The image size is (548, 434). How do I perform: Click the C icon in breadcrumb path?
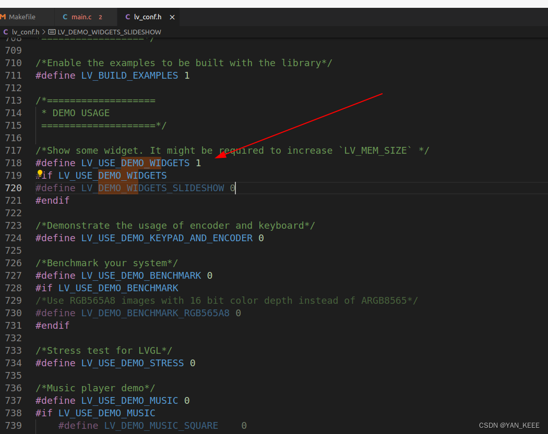point(6,32)
